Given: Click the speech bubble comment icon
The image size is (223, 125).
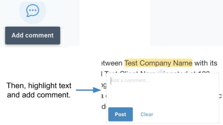Looking at the screenshot, I should coord(33,10).
